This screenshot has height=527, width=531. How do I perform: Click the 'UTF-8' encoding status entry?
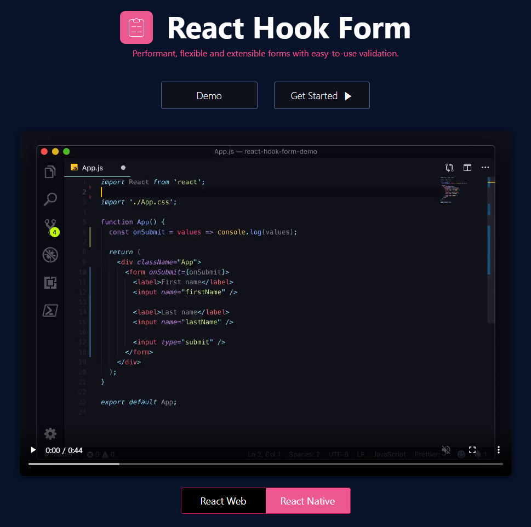[x=338, y=454]
